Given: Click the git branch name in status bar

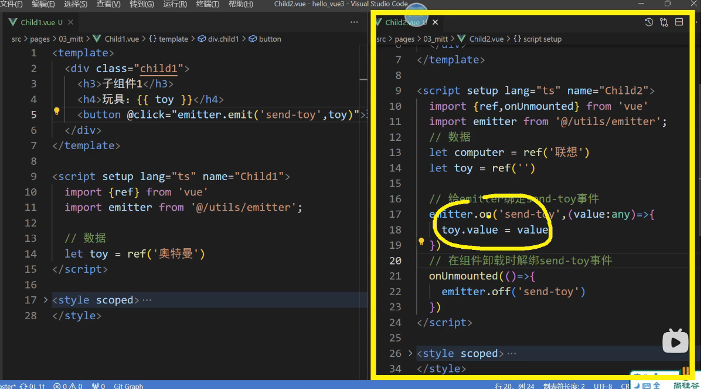Looking at the screenshot, I should pos(8,385).
